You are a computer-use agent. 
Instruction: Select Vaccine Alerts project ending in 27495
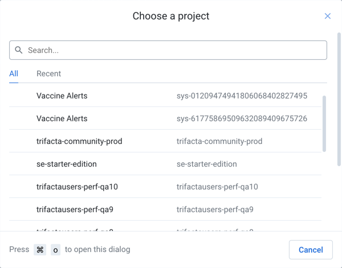[62, 96]
